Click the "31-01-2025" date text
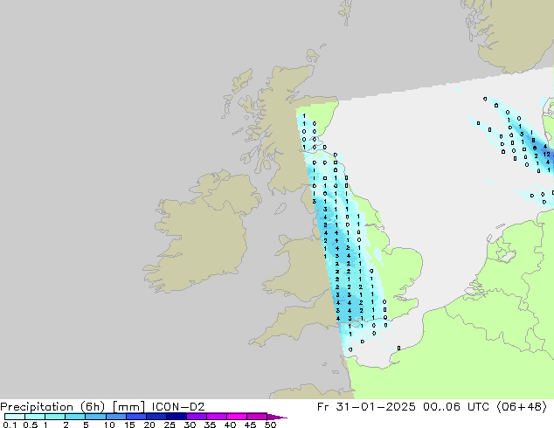The height and width of the screenshot is (428, 554). pyautogui.click(x=376, y=407)
